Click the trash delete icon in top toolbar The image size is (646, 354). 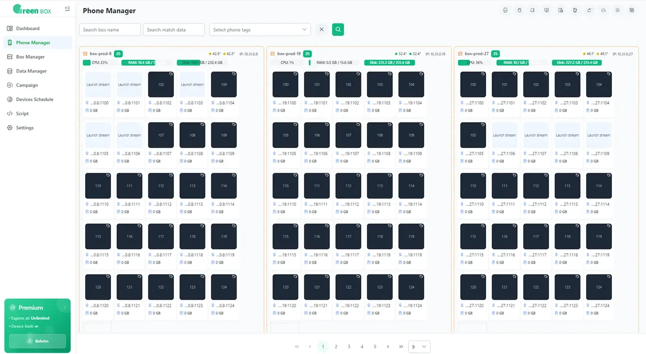click(519, 10)
